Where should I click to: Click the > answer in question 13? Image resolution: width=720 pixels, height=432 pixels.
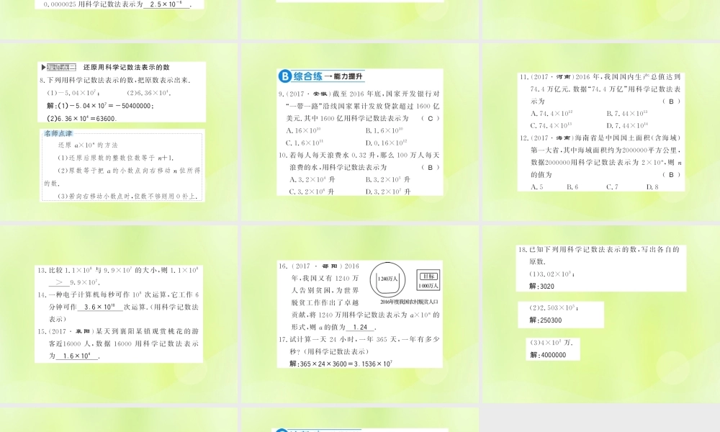(x=59, y=282)
